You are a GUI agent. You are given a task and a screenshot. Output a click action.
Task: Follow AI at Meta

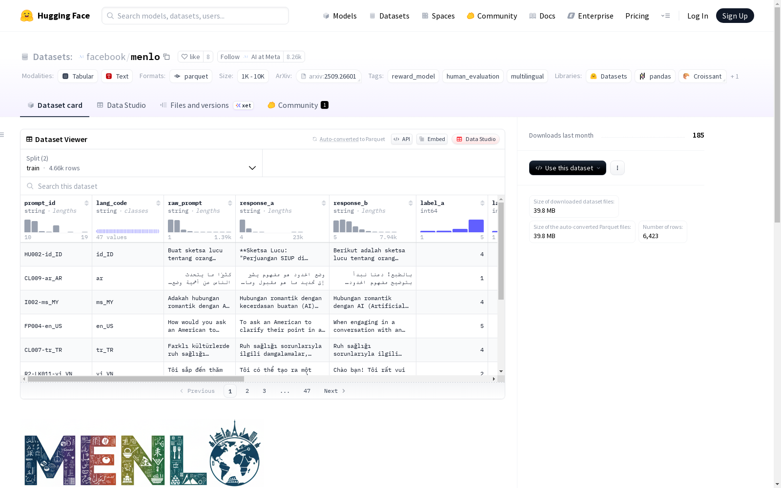point(250,57)
